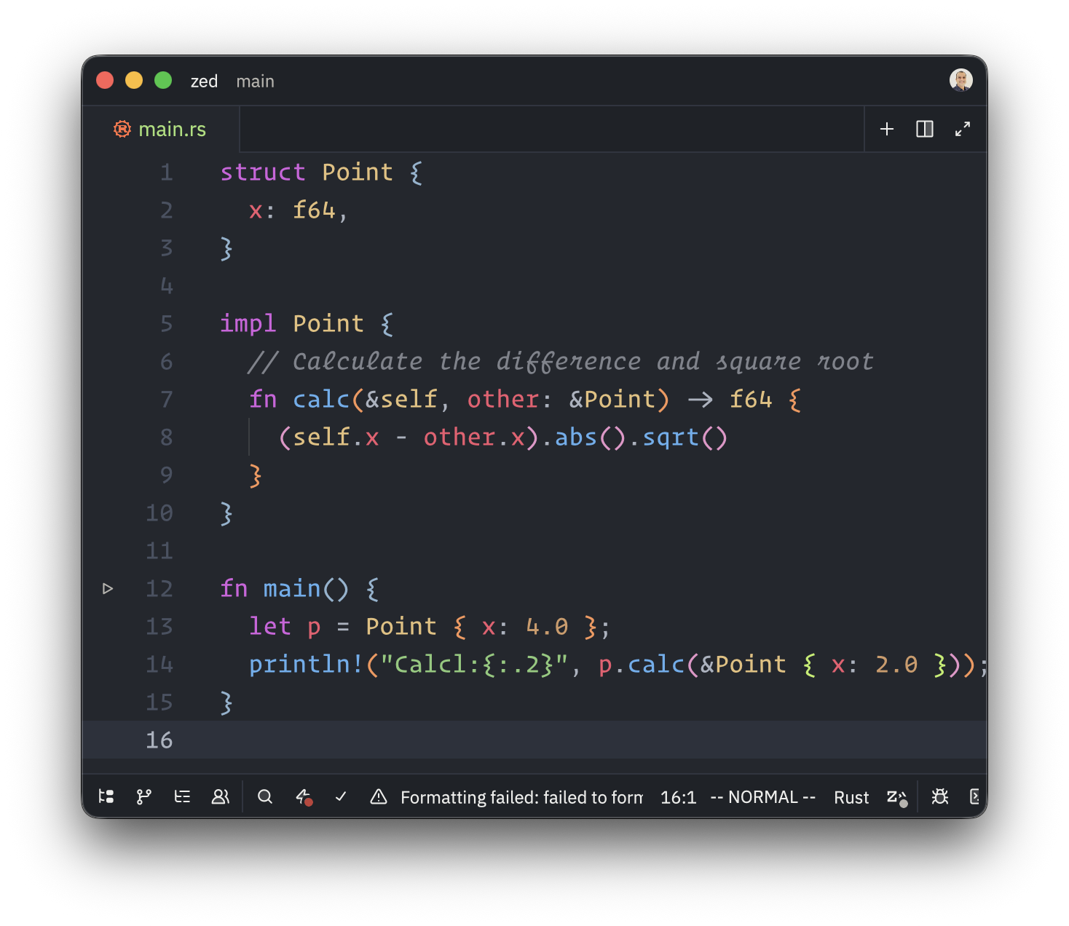Image resolution: width=1069 pixels, height=926 pixels.
Task: Click the value 4.0 on line 13
Action: tap(547, 626)
